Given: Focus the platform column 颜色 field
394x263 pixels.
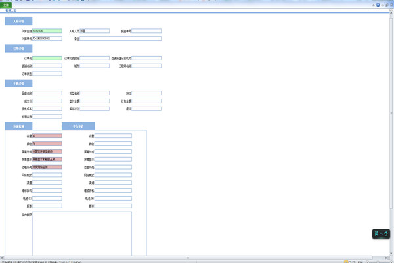Looking at the screenshot, I should [x=113, y=144].
